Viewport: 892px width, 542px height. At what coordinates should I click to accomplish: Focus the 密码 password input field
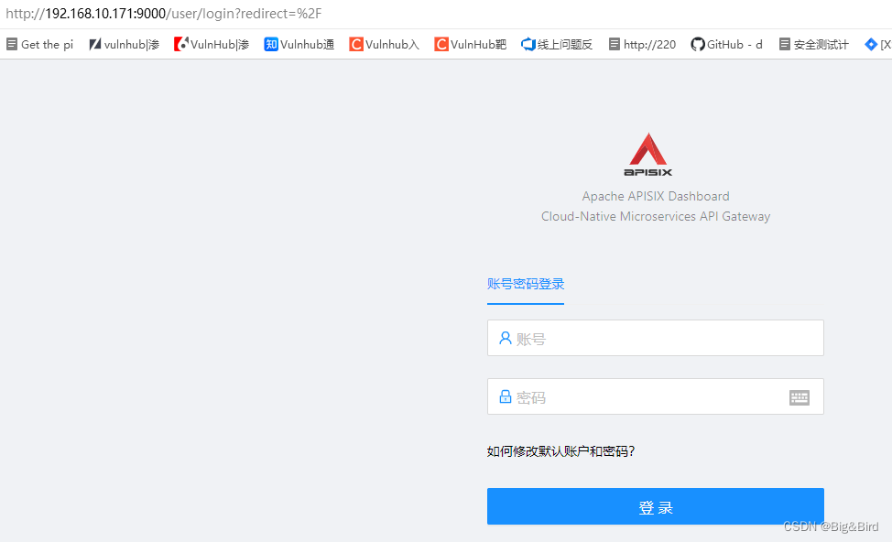[x=656, y=396]
